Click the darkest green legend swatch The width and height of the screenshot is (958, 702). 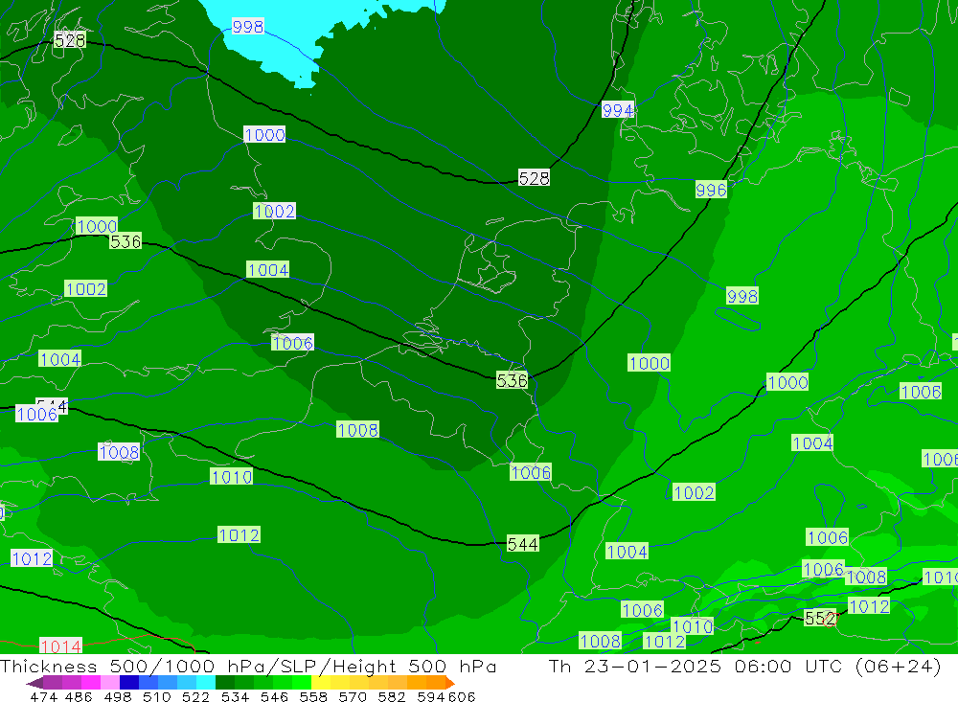click(x=225, y=682)
